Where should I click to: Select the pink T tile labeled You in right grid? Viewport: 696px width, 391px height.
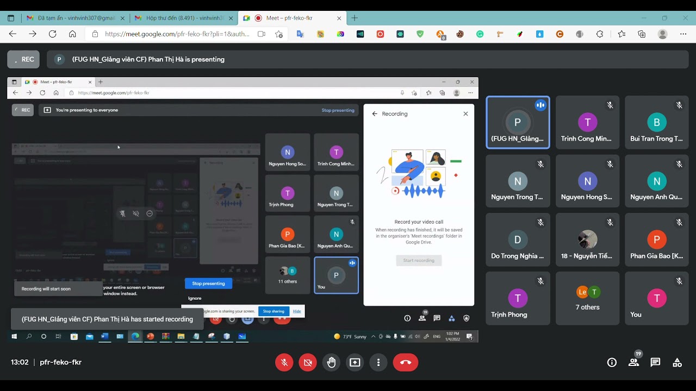pyautogui.click(x=656, y=299)
